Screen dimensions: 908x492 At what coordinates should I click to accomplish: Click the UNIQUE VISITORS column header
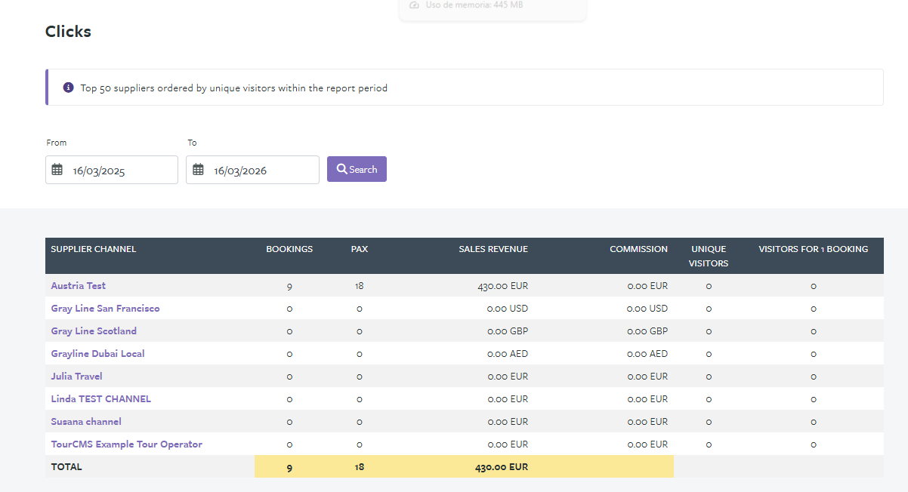[x=709, y=256]
